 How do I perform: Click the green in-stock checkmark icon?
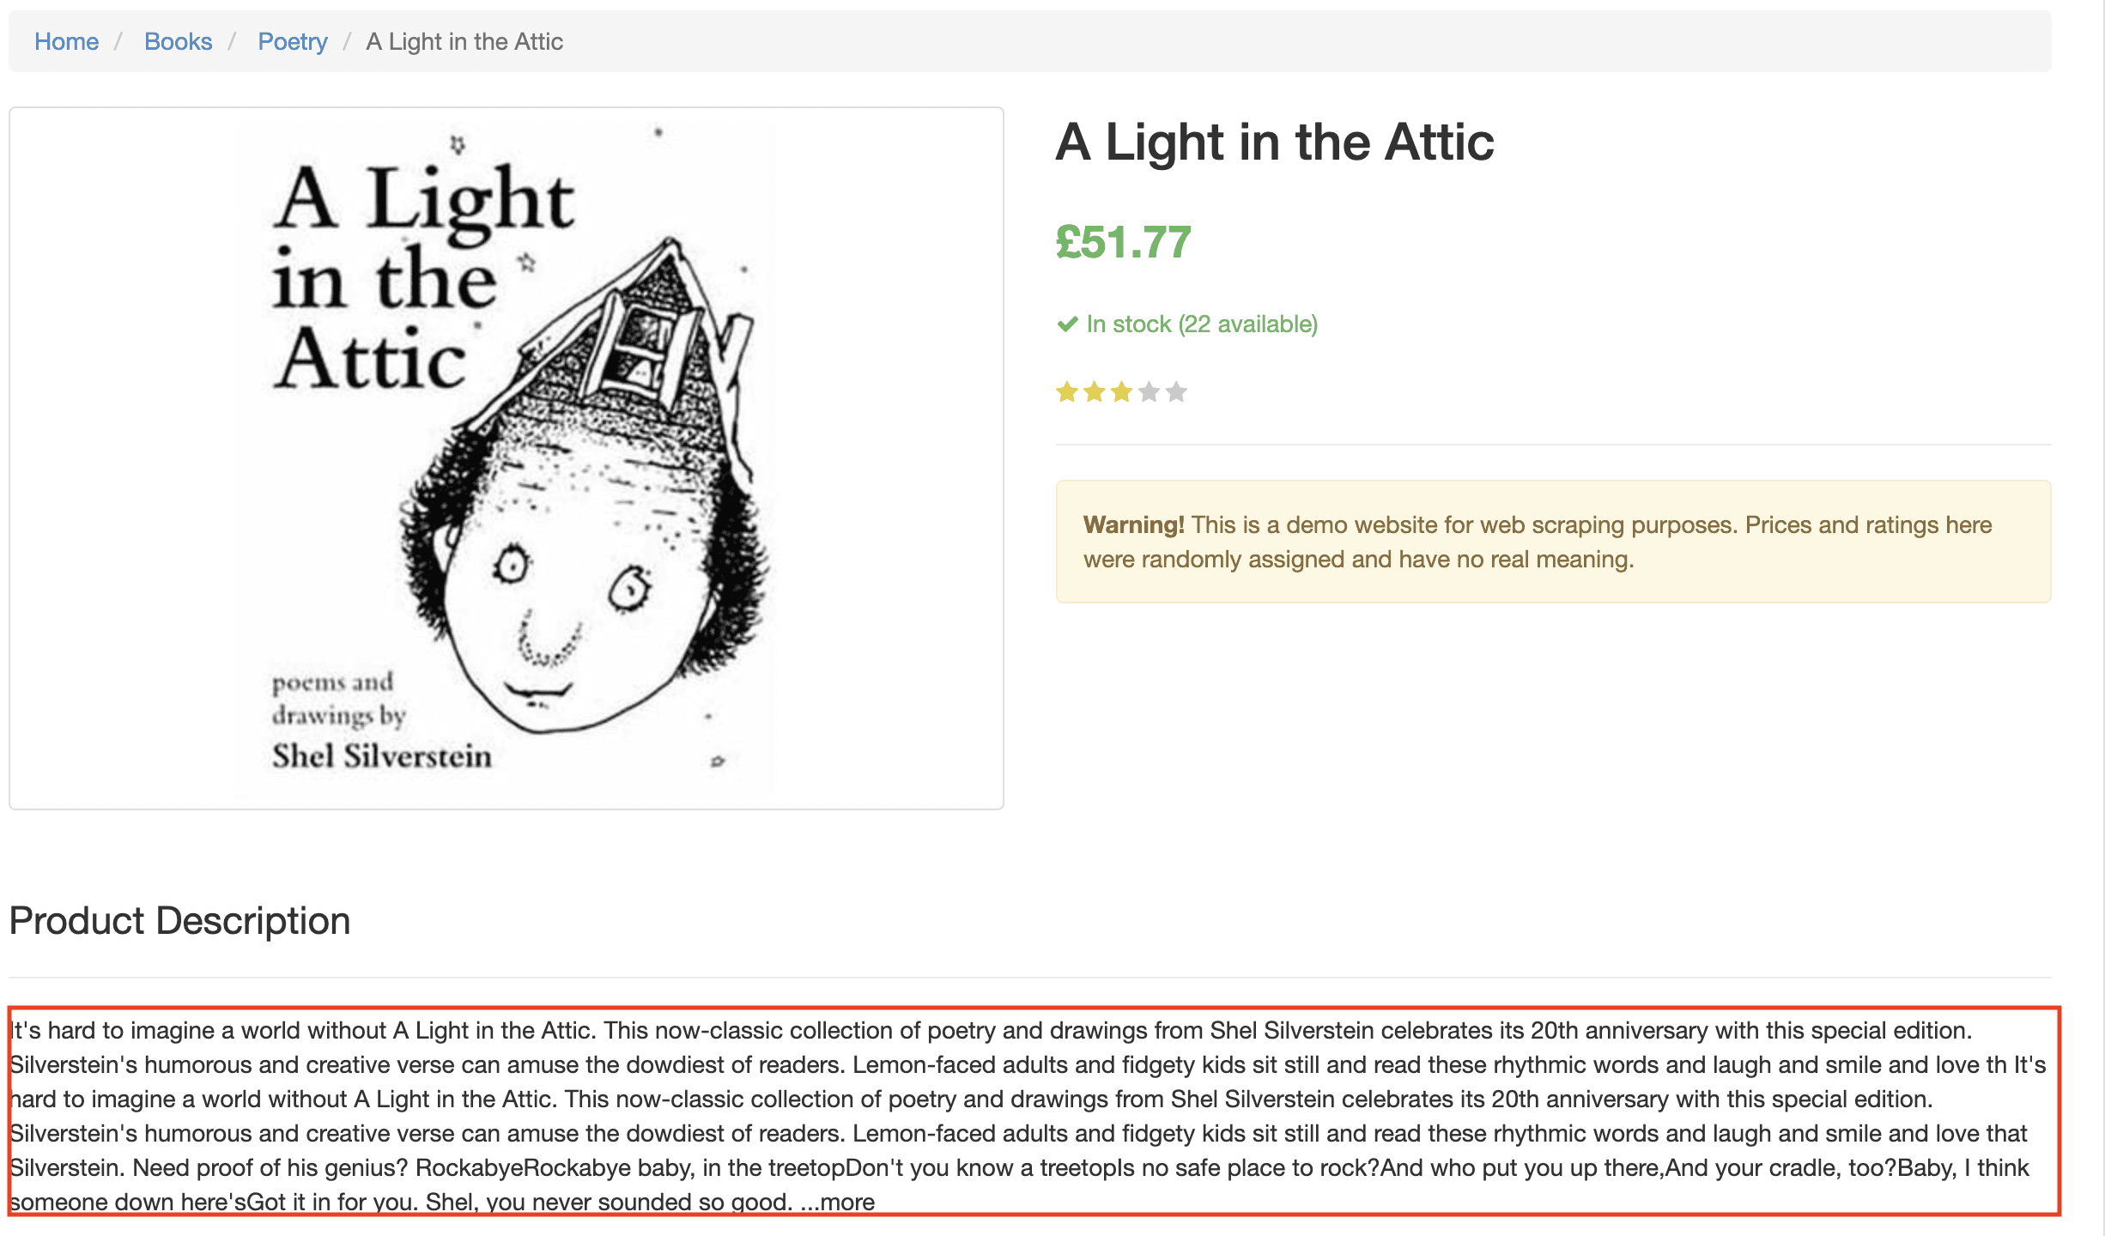pyautogui.click(x=1067, y=324)
